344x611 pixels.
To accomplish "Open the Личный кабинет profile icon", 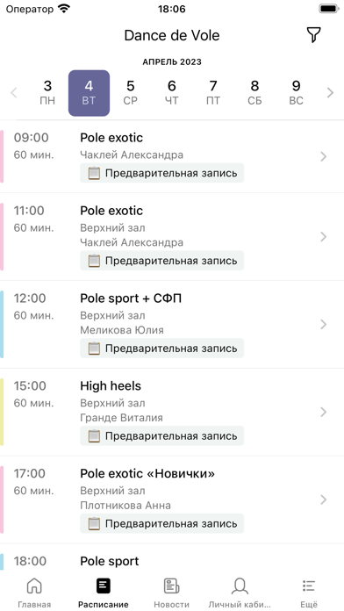I will (240, 586).
